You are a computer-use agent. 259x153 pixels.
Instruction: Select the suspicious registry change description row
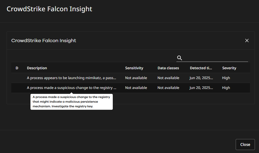pos(71,88)
